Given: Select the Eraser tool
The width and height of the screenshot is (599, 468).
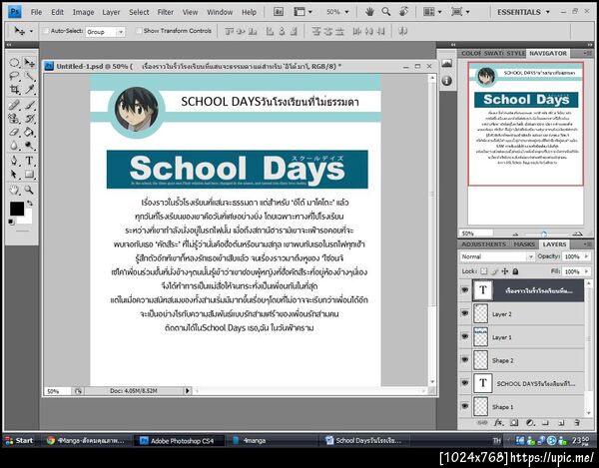Looking at the screenshot, I should coord(14,132).
